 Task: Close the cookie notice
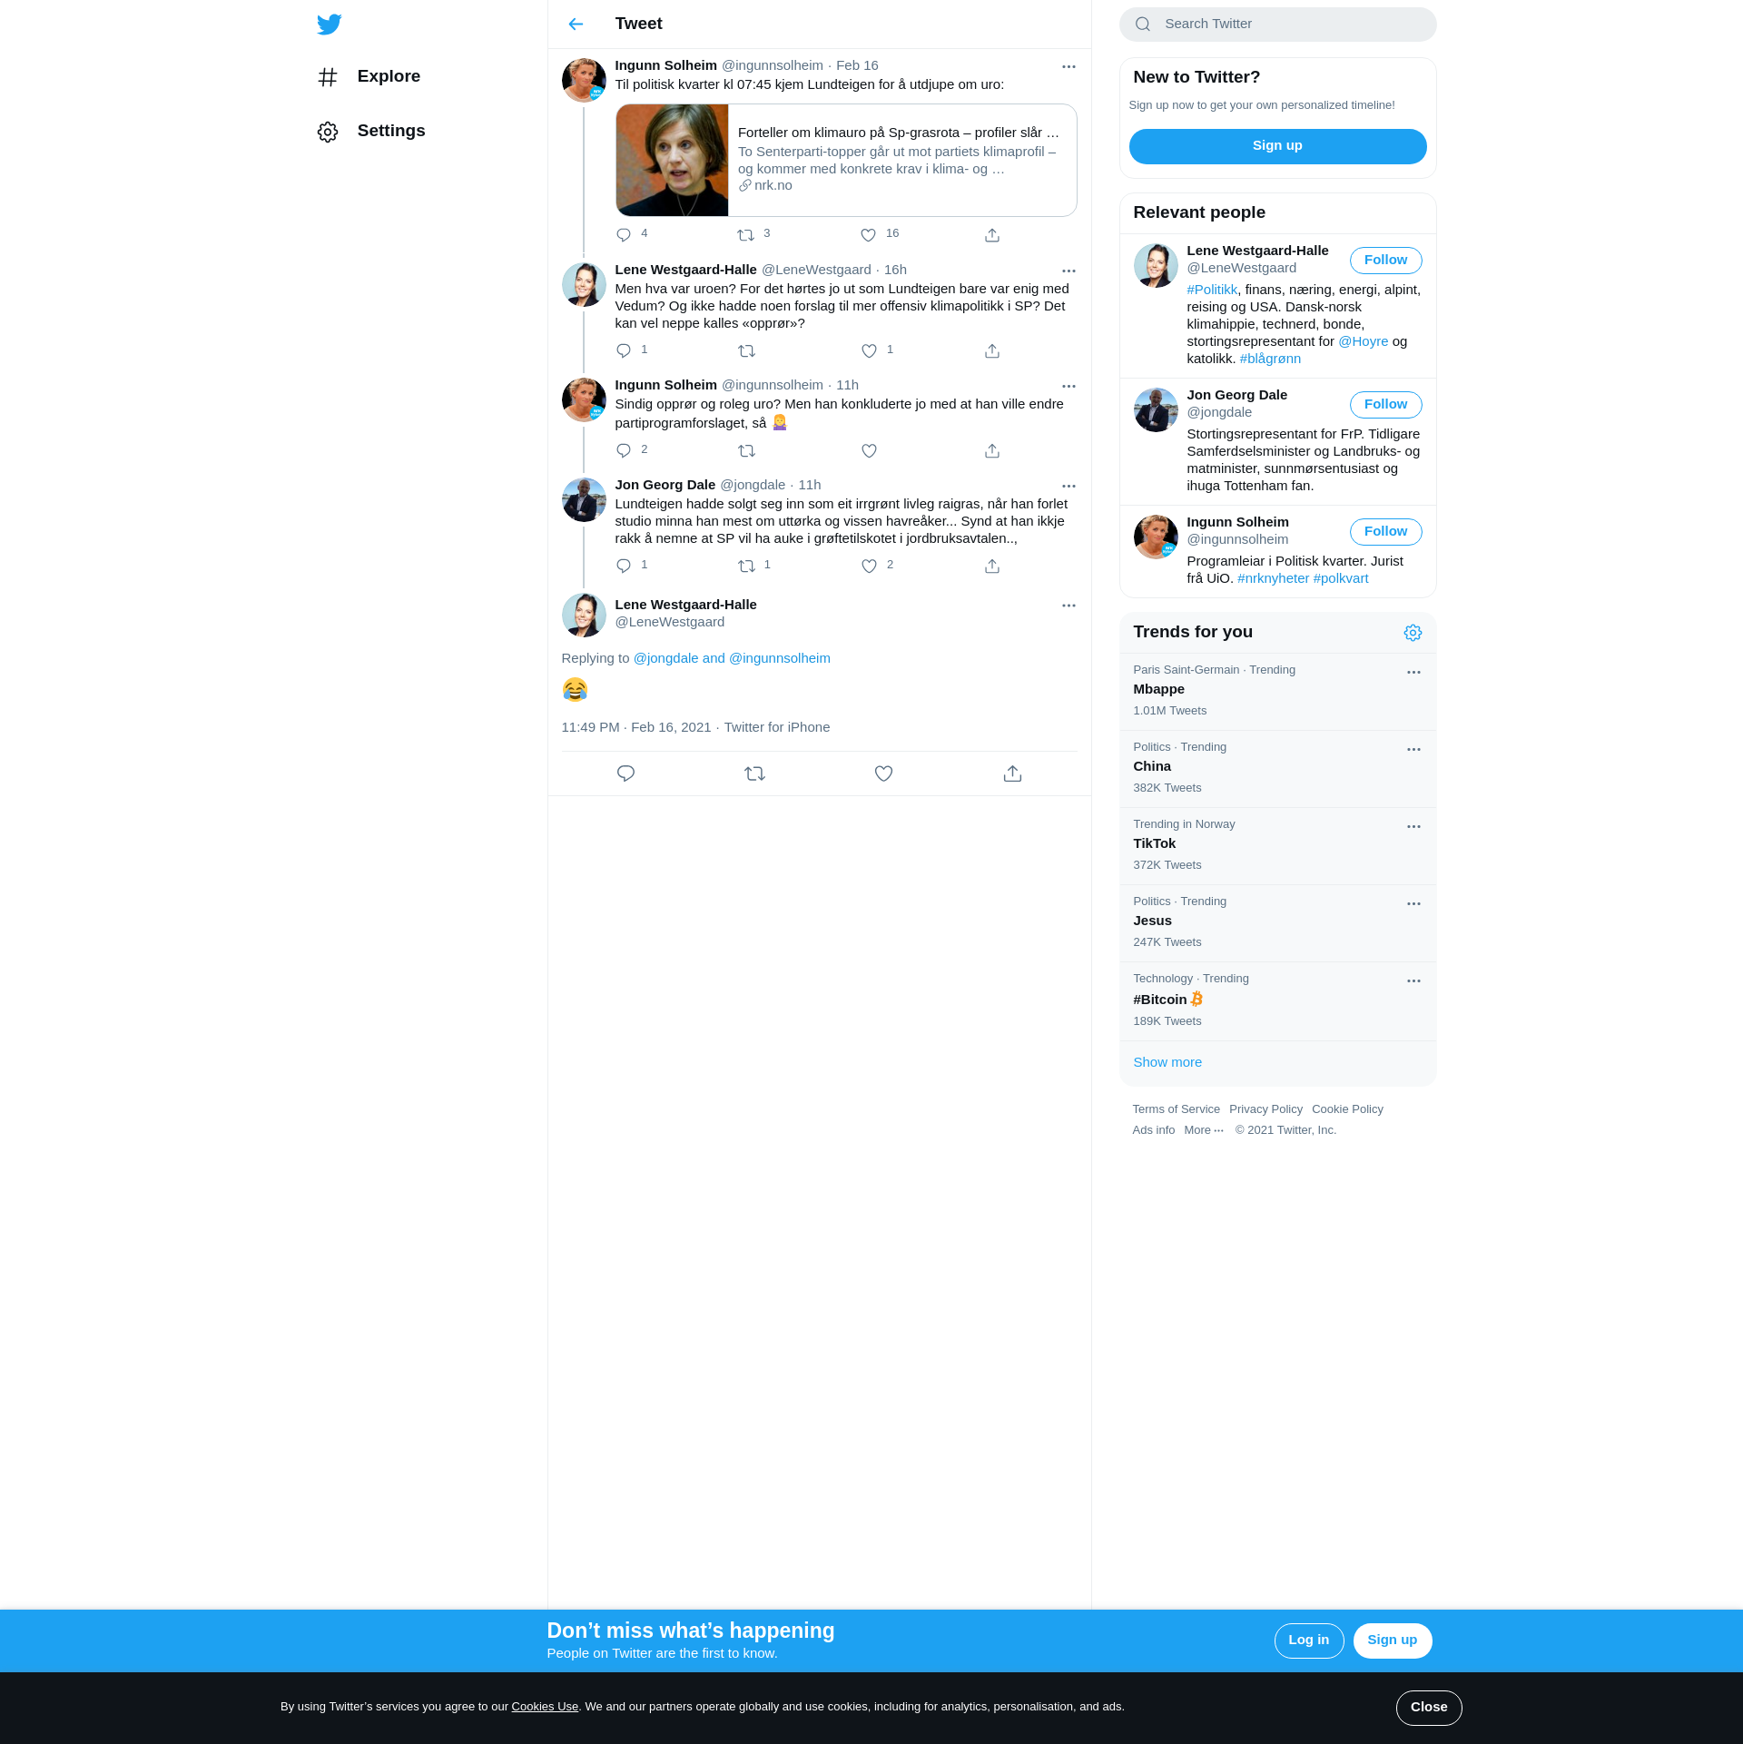(1428, 1708)
